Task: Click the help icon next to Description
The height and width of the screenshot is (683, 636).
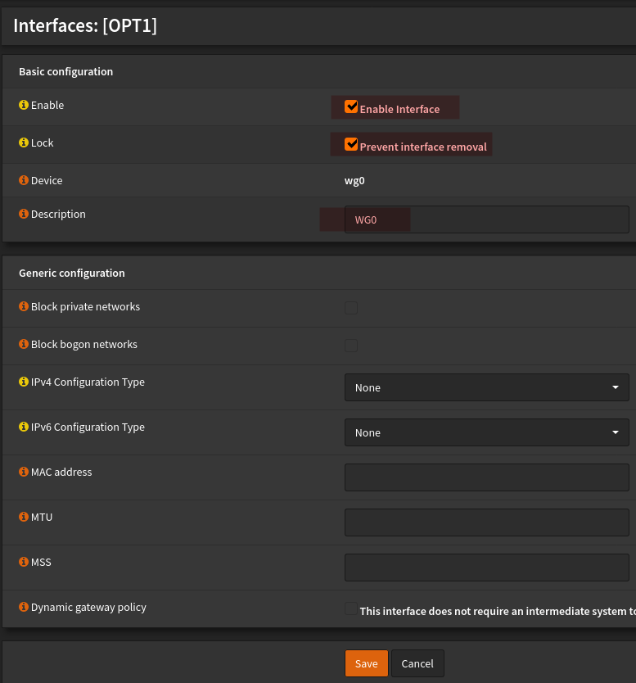Action: (24, 215)
